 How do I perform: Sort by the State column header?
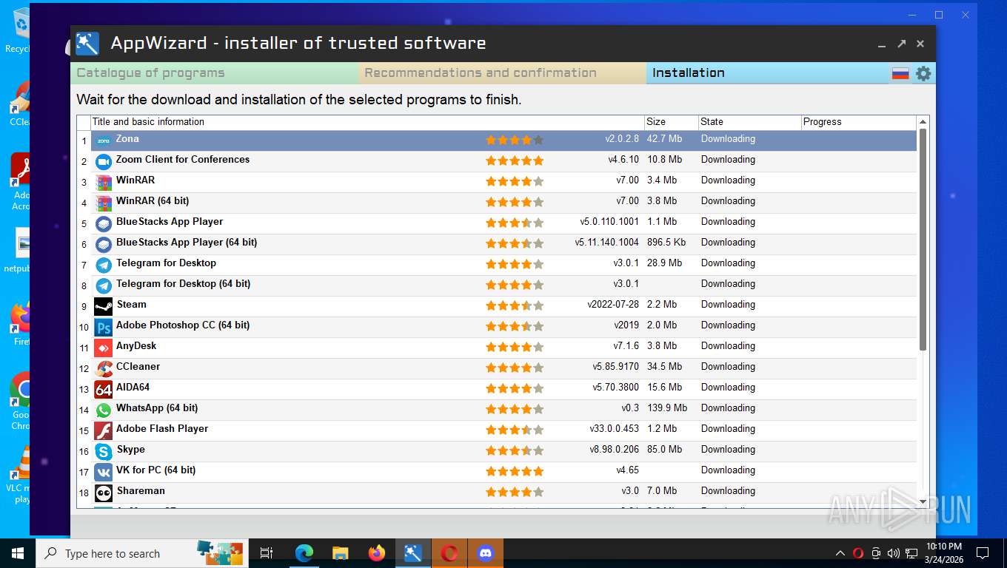coord(750,122)
